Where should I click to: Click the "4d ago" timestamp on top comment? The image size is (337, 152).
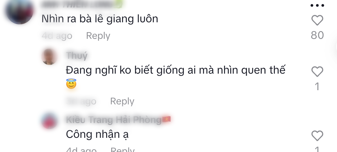point(57,36)
